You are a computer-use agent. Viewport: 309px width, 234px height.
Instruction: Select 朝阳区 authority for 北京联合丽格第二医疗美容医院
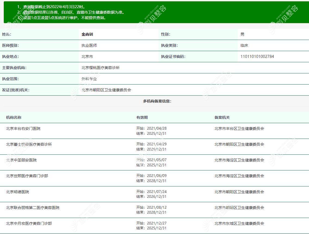(239, 208)
